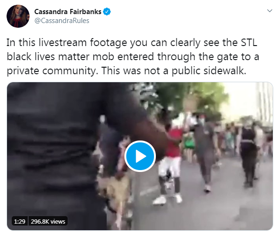Viewport: 277px width, 234px height.
Task: Play the embedded livestream video
Action: click(x=140, y=156)
